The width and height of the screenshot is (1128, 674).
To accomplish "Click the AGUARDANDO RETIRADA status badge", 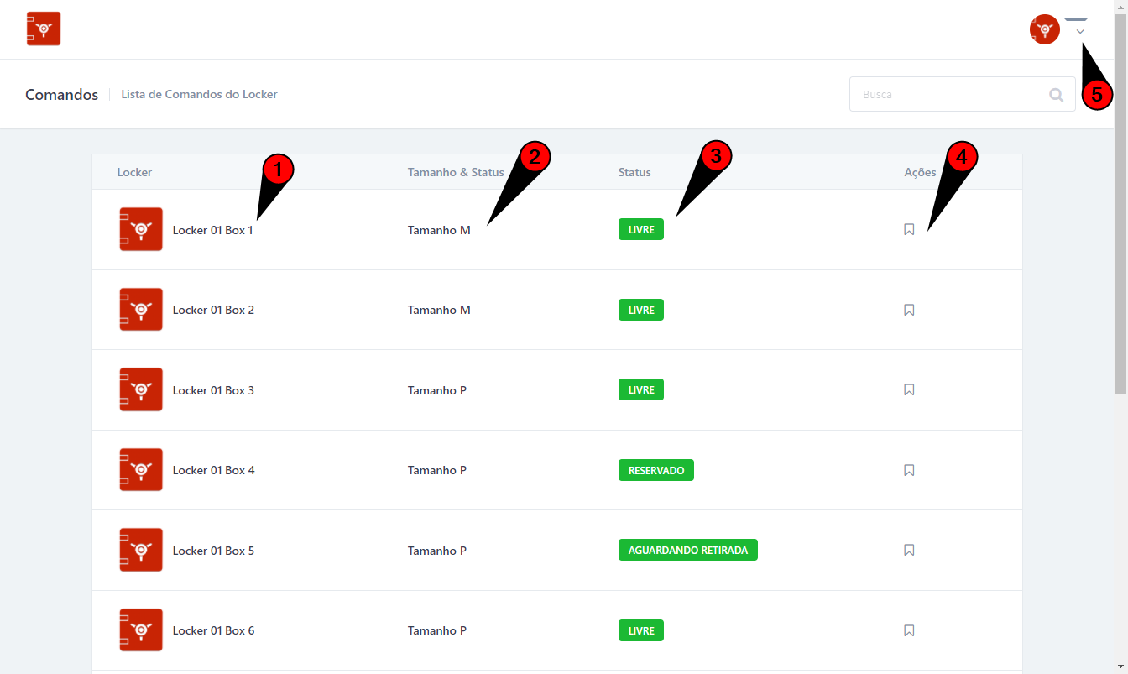I will click(687, 550).
